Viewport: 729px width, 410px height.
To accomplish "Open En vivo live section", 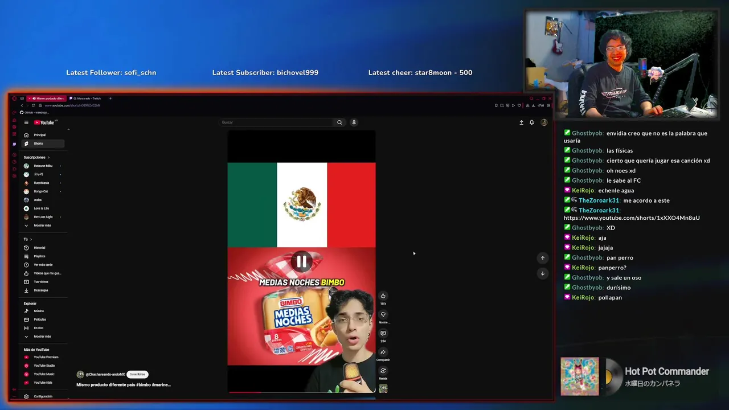I will 43,328.
